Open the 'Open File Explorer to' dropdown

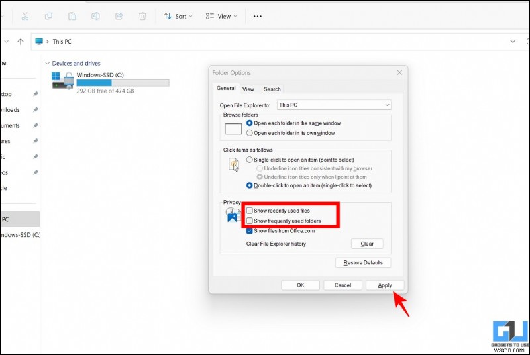click(334, 105)
